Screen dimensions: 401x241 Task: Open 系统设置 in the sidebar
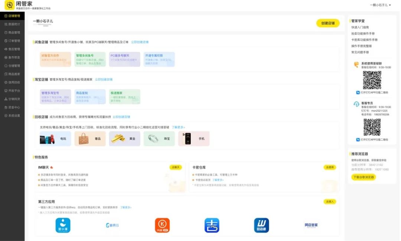point(12,116)
